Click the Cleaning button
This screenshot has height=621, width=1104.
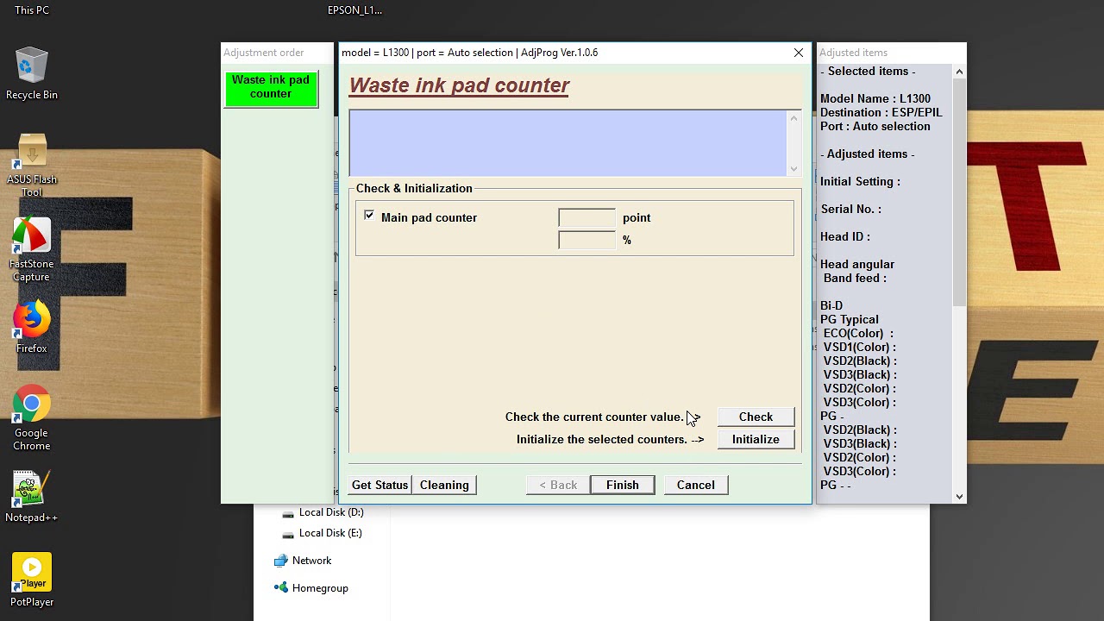point(444,485)
